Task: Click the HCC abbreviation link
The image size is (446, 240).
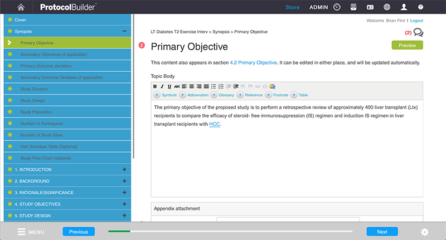Action: coord(215,124)
